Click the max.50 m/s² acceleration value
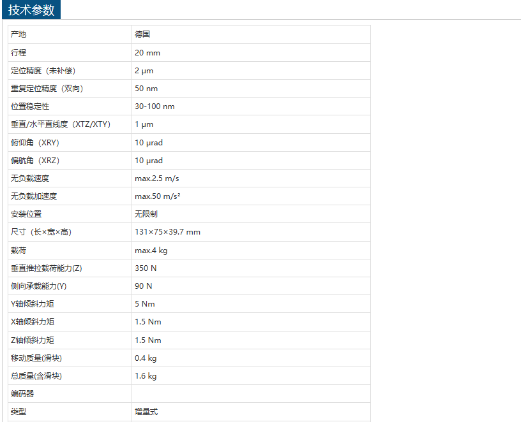521x422 pixels. point(158,196)
